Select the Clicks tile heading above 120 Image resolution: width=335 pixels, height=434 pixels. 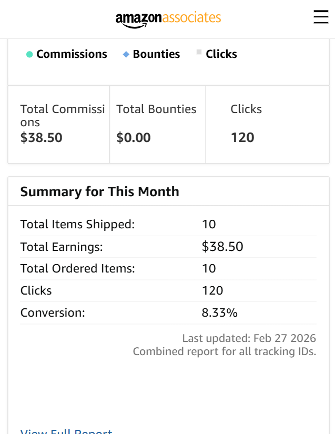coord(246,109)
